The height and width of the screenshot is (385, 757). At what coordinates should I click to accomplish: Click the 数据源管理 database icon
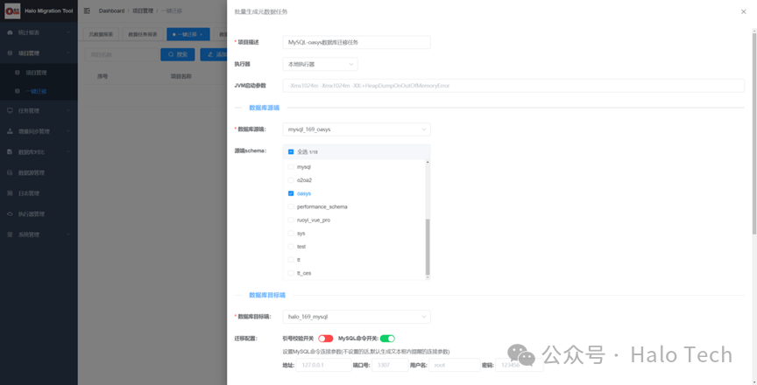pos(11,172)
